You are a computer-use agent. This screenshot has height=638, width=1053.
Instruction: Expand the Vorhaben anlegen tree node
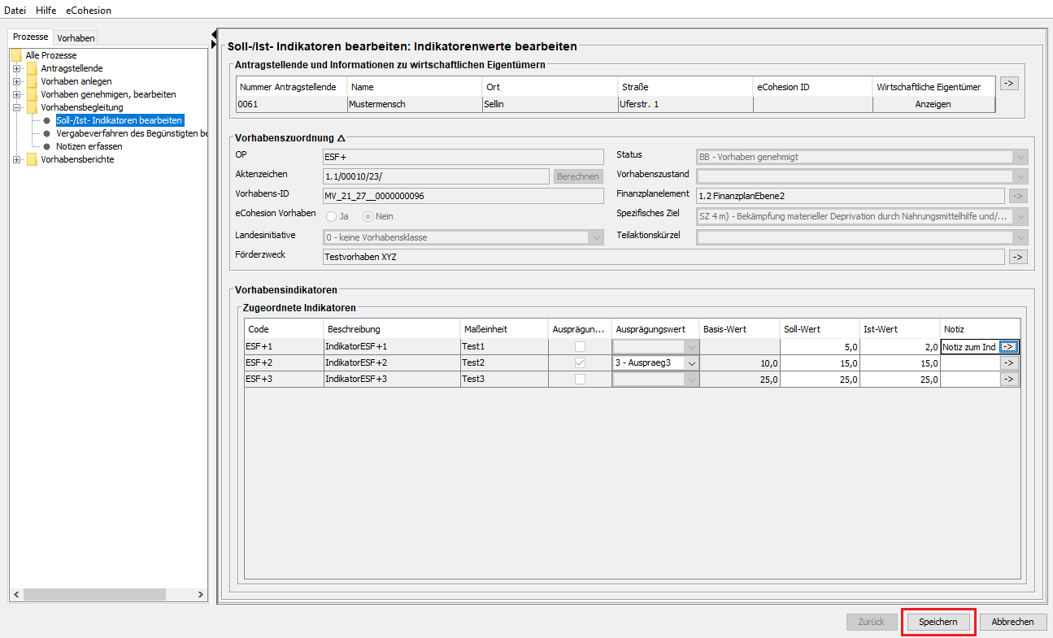[x=16, y=81]
